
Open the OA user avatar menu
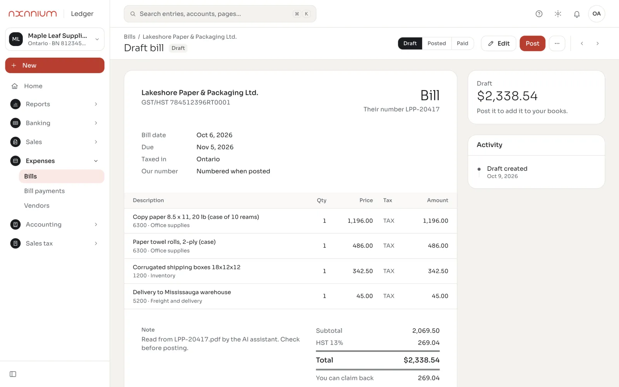point(597,14)
